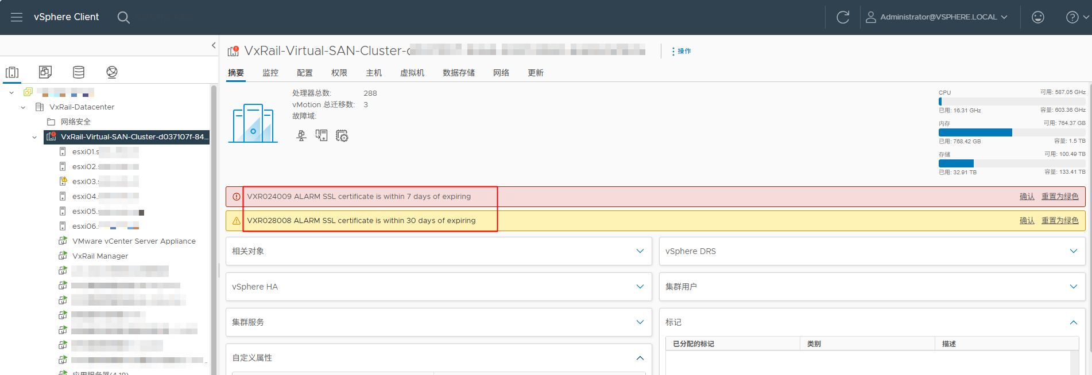Image resolution: width=1092 pixels, height=375 pixels.
Task: Refresh the vSphere Client view
Action: tap(843, 17)
